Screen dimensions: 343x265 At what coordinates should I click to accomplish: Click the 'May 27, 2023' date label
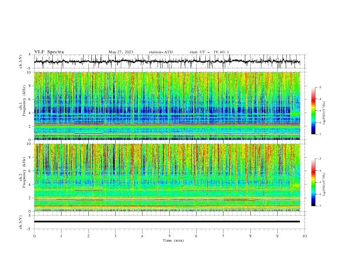point(121,52)
